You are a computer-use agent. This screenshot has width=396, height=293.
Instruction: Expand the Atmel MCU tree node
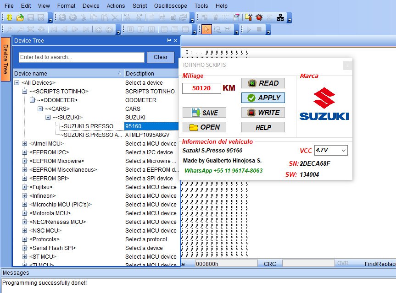[25, 144]
